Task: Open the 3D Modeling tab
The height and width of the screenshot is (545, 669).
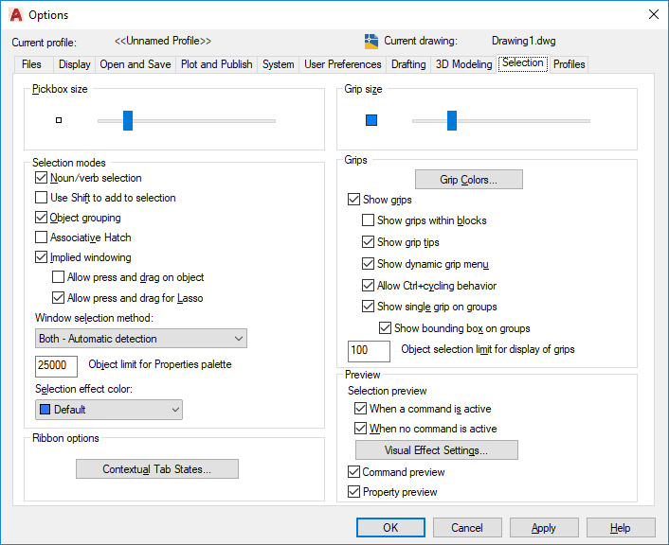Action: pyautogui.click(x=463, y=64)
